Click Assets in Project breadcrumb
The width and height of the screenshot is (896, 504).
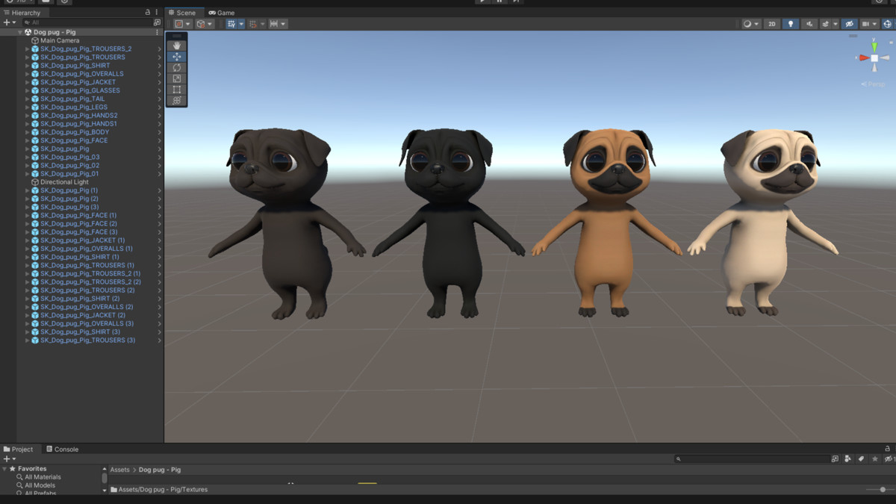(x=119, y=470)
